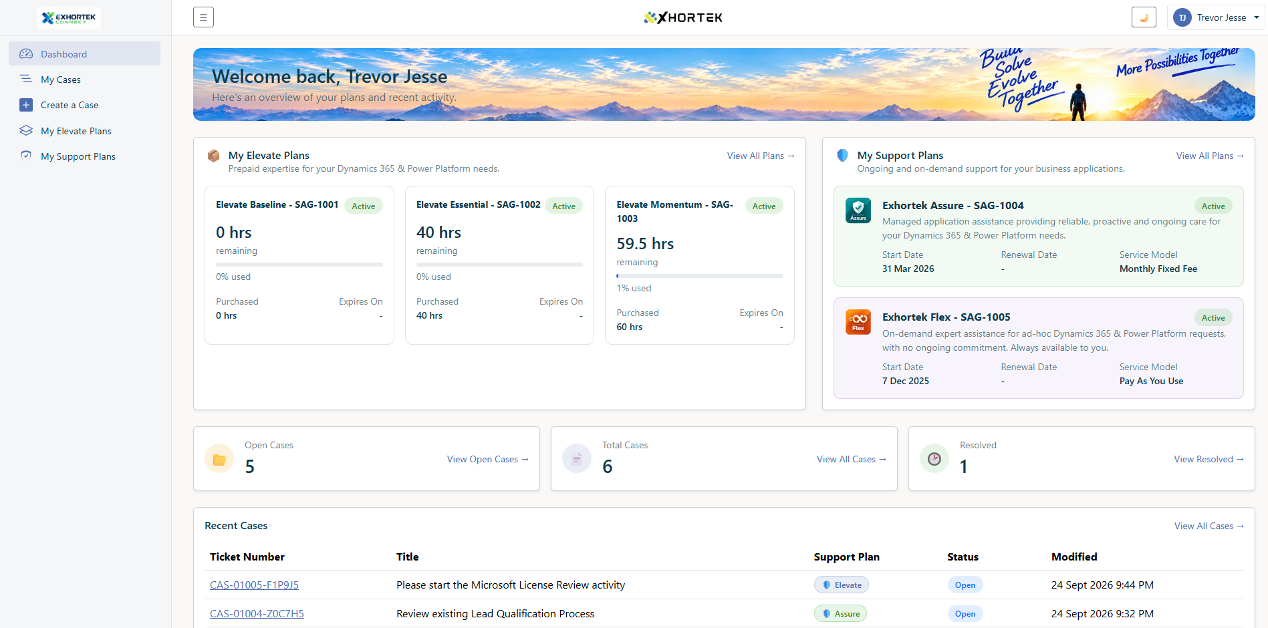Image resolution: width=1268 pixels, height=628 pixels.
Task: Open the Elevate Momentum - SAG-1003 plan card
Action: click(x=700, y=265)
